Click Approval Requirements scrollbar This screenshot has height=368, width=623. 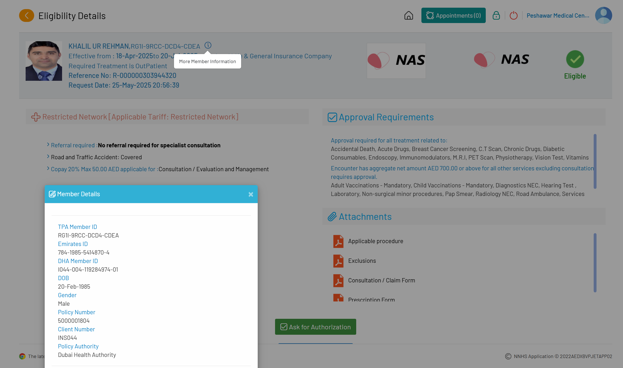595,161
